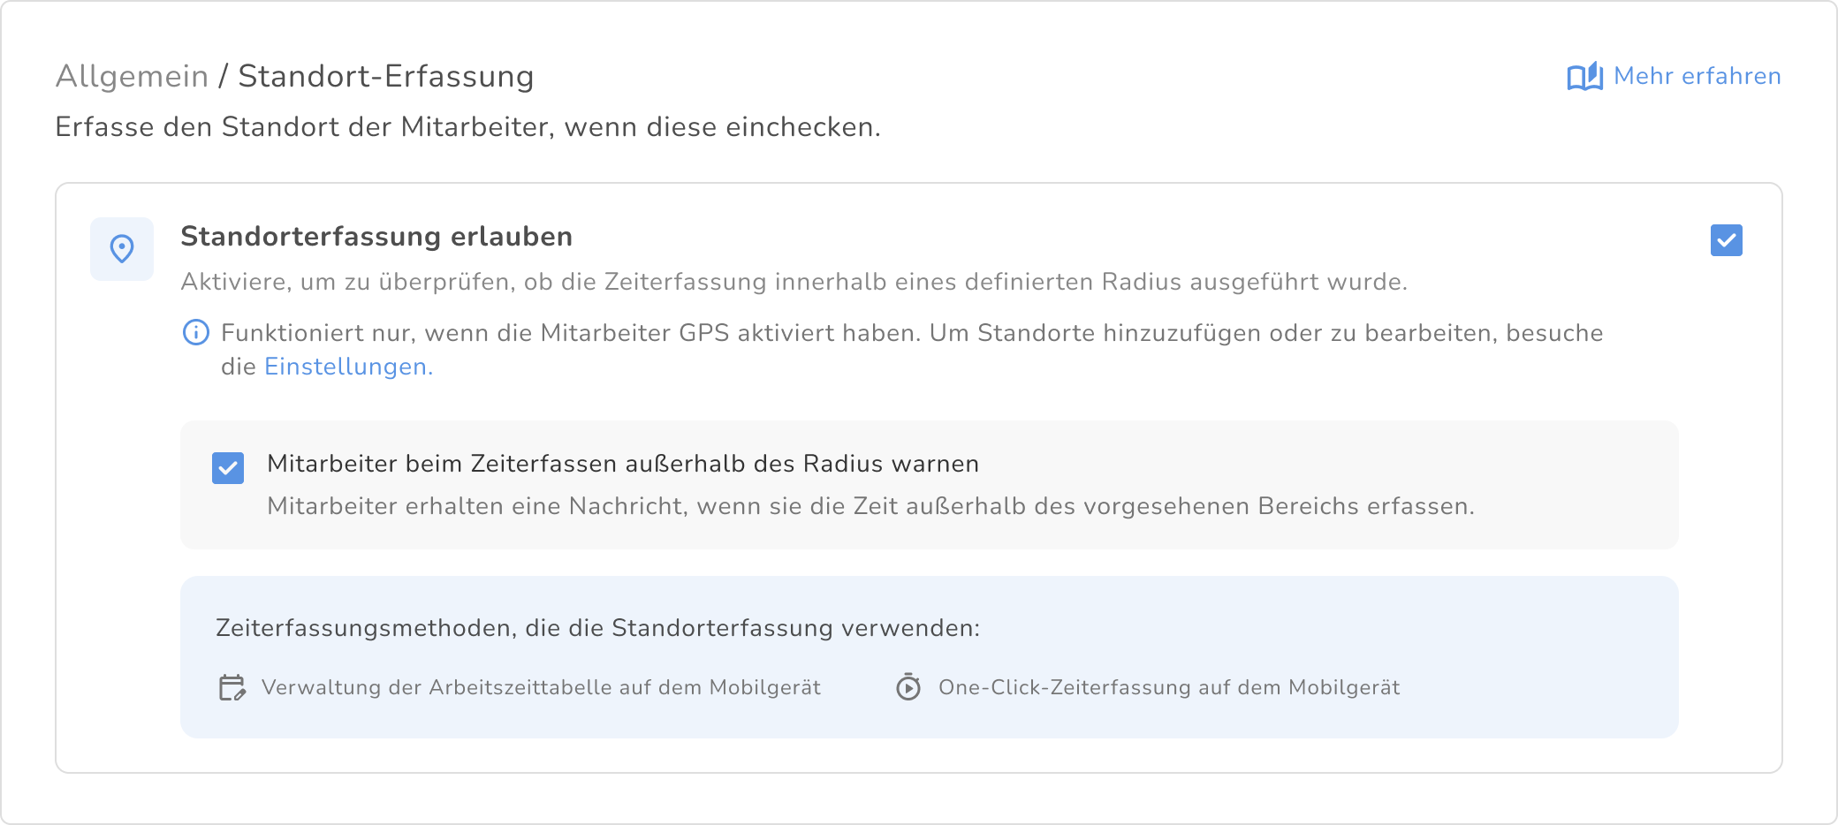1838x825 pixels.
Task: Click the Standorterfassung erlauben heading
Action: (x=376, y=237)
